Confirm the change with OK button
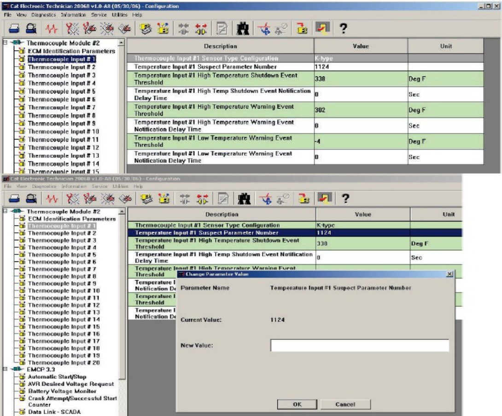The height and width of the screenshot is (416, 502). pos(297,404)
